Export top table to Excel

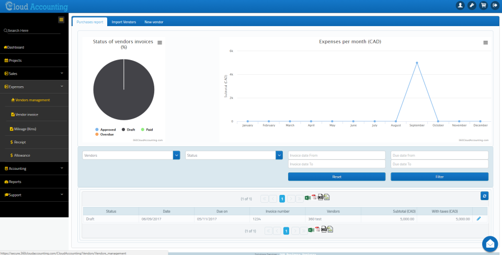(x=307, y=198)
